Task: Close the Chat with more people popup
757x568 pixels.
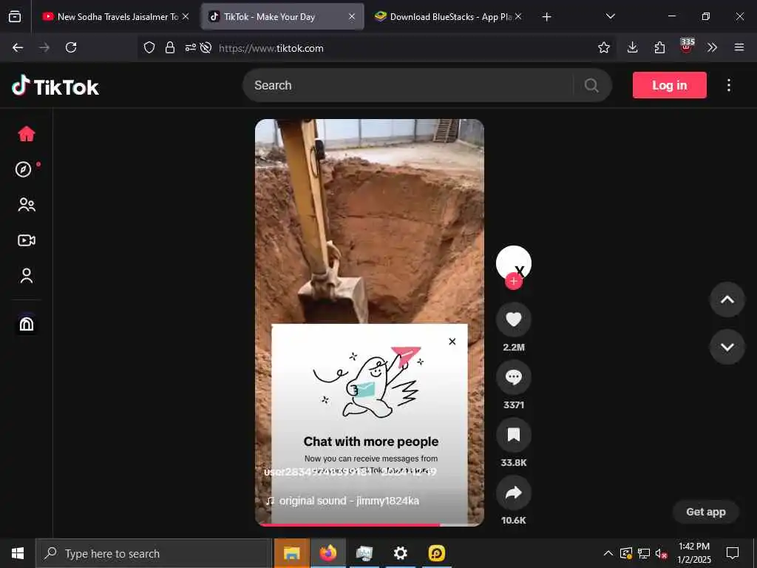Action: (x=452, y=342)
